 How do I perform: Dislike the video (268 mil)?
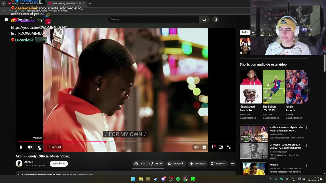click(156, 163)
